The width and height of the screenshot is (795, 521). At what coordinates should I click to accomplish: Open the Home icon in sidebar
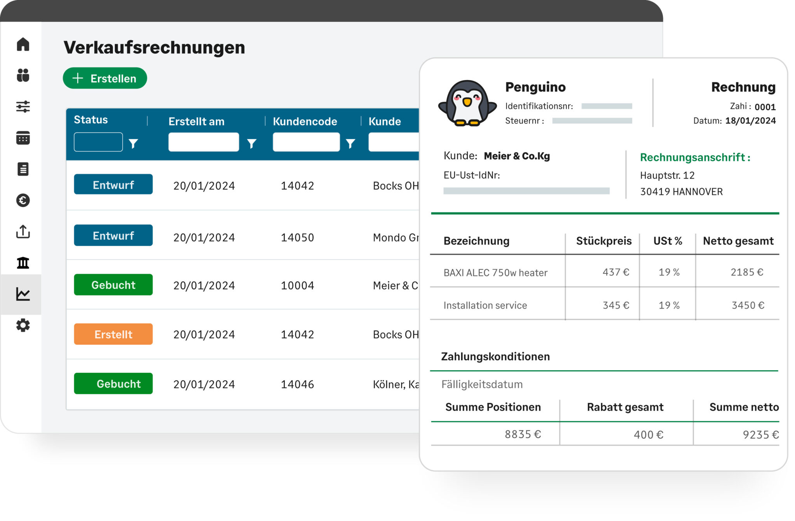(23, 44)
